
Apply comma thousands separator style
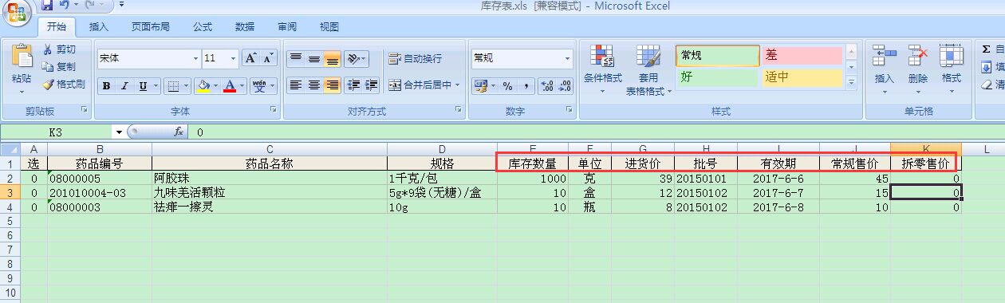[x=526, y=85]
